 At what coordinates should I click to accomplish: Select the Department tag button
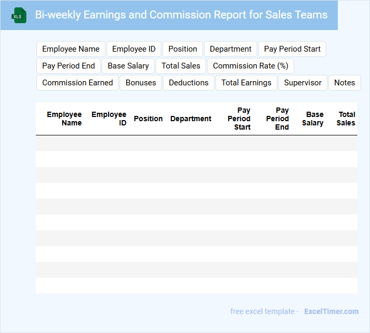230,49
